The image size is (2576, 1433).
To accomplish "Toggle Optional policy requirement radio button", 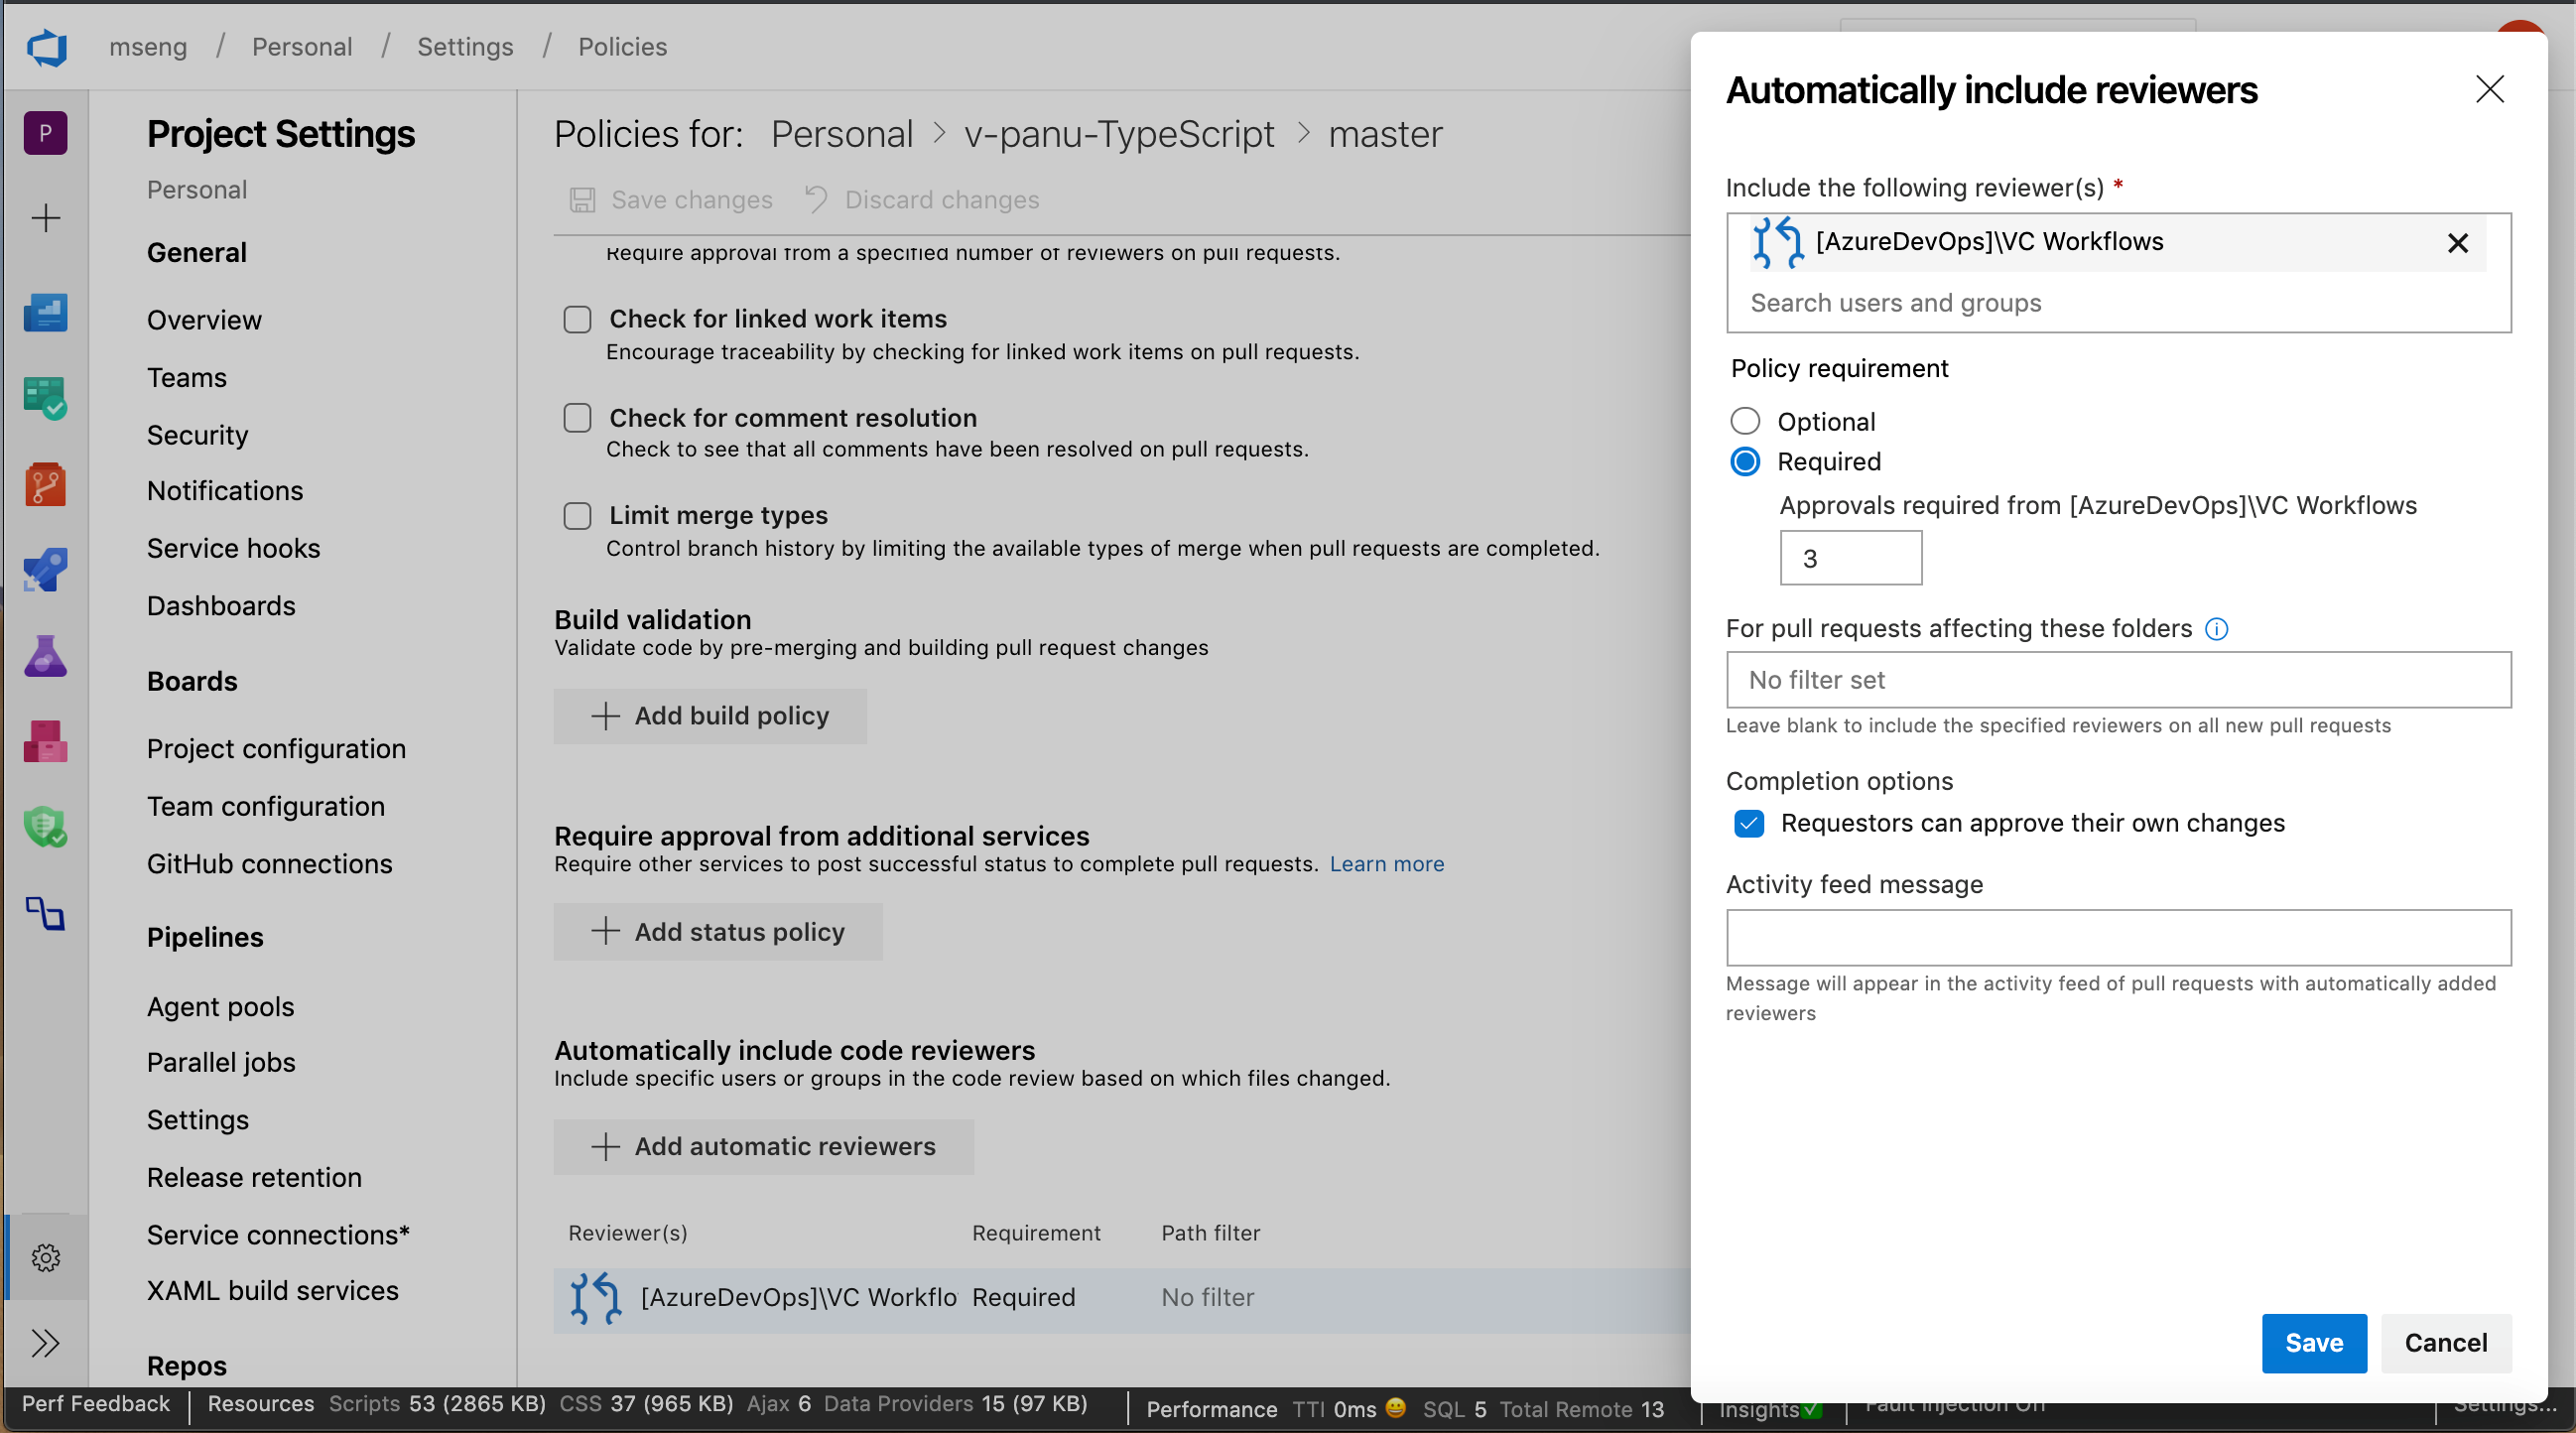I will [1745, 420].
